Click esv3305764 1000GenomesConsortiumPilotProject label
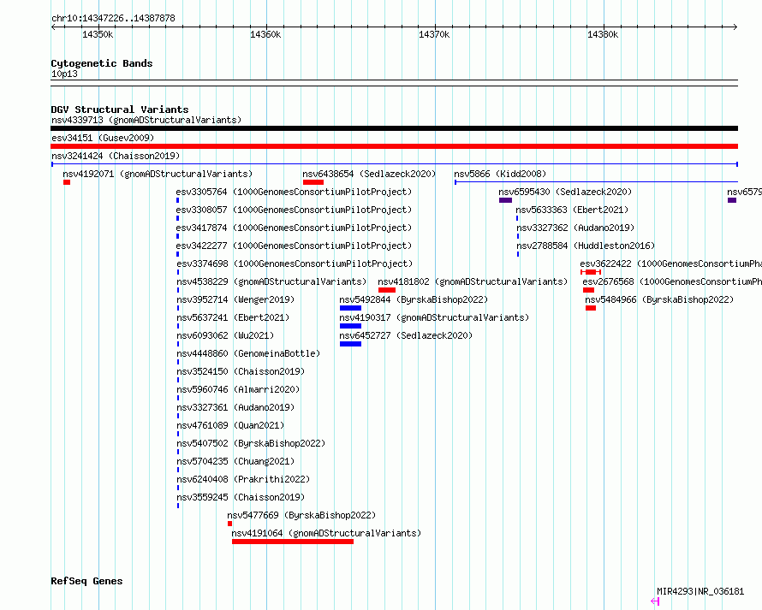762x610 pixels. tap(294, 192)
